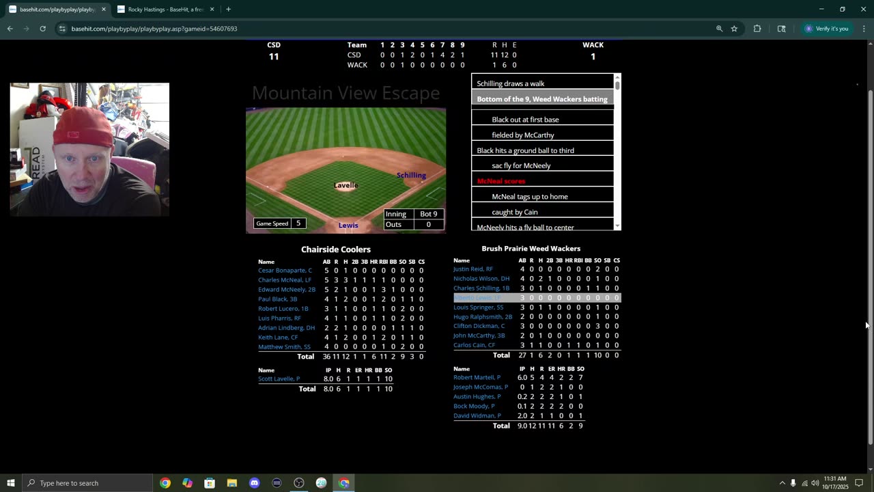Open Charles McNeal player link
Image resolution: width=874 pixels, height=492 pixels.
click(x=284, y=280)
